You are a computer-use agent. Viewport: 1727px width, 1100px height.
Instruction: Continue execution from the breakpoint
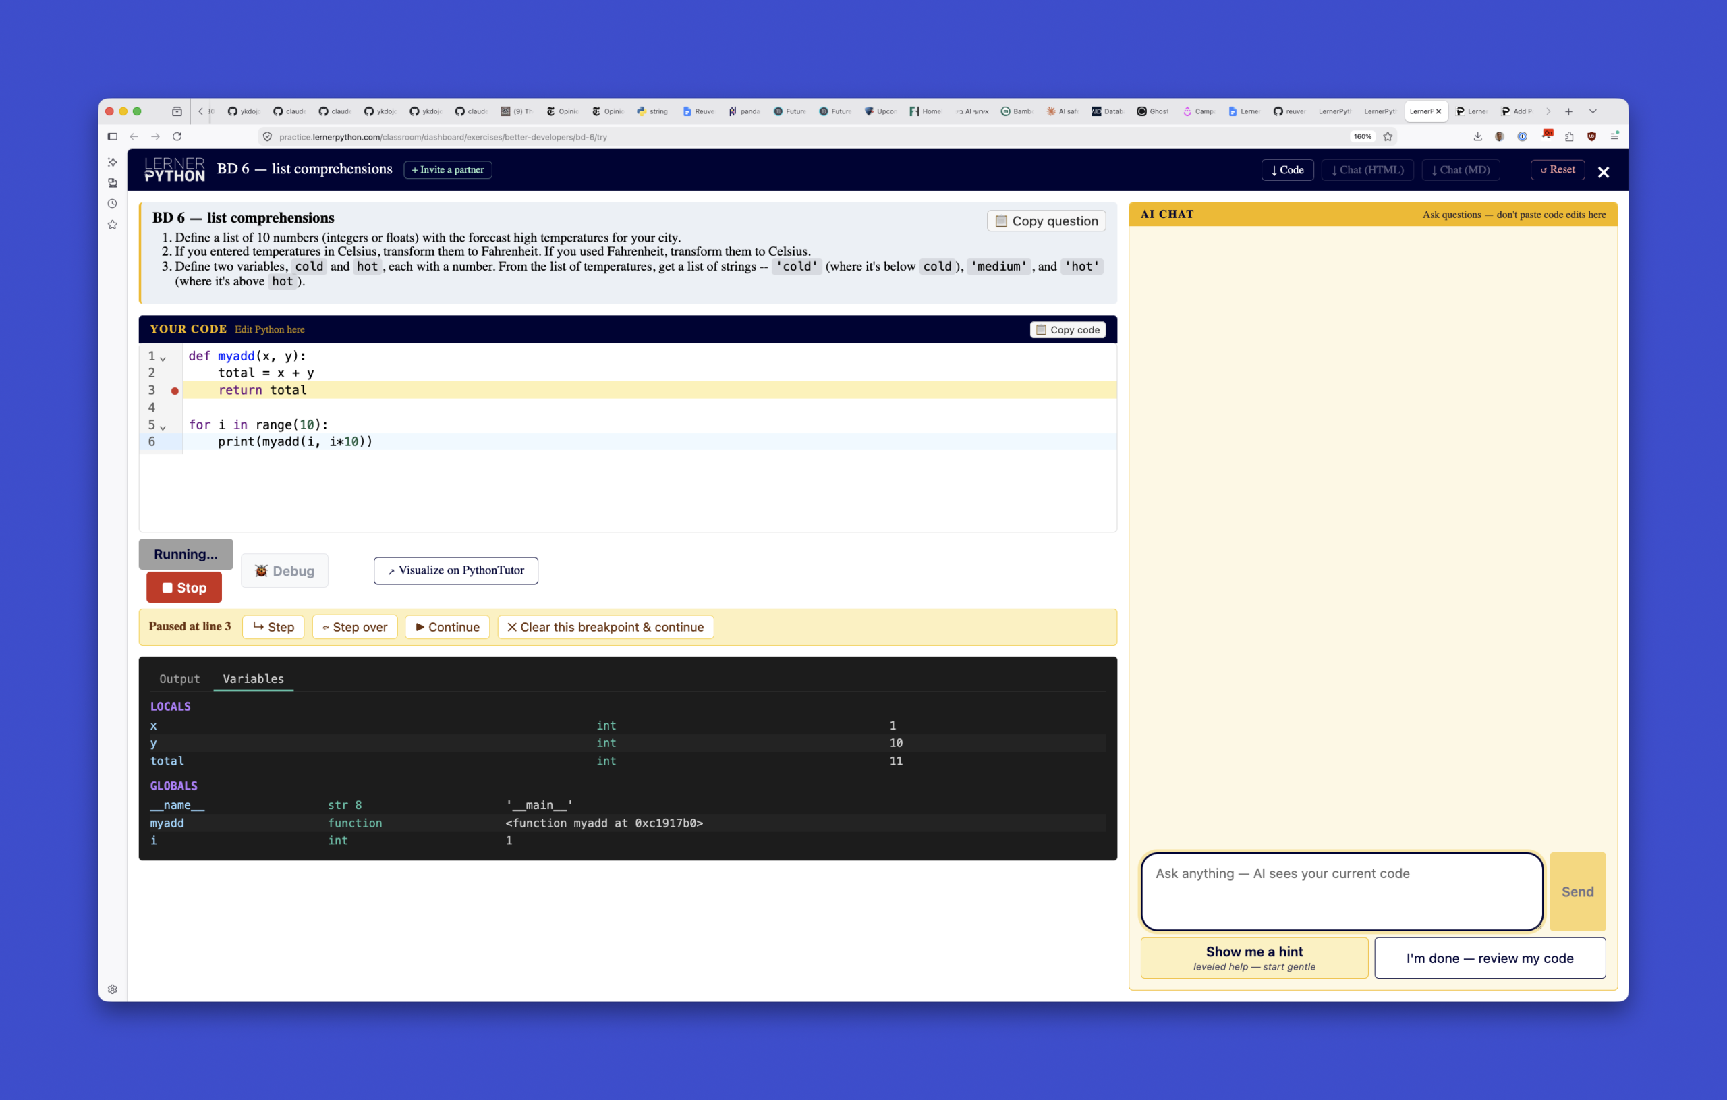click(x=447, y=627)
